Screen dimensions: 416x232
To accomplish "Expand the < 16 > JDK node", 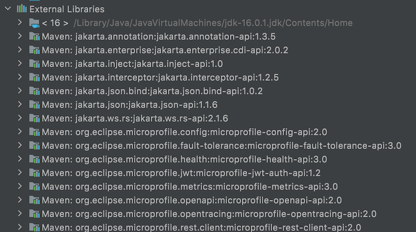I will pos(20,23).
